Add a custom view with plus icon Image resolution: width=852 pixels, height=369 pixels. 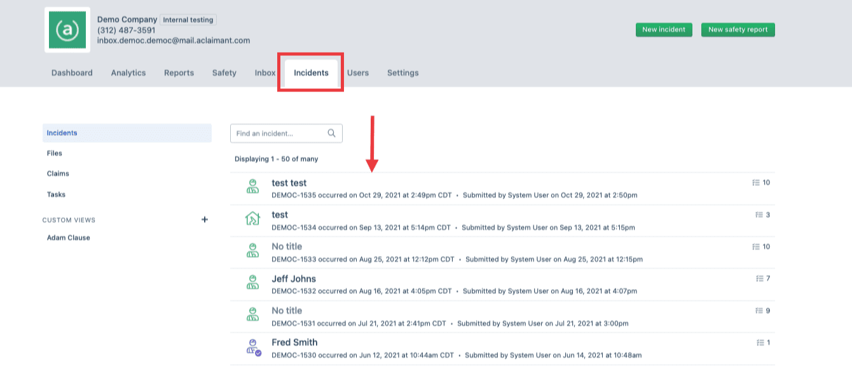[205, 220]
